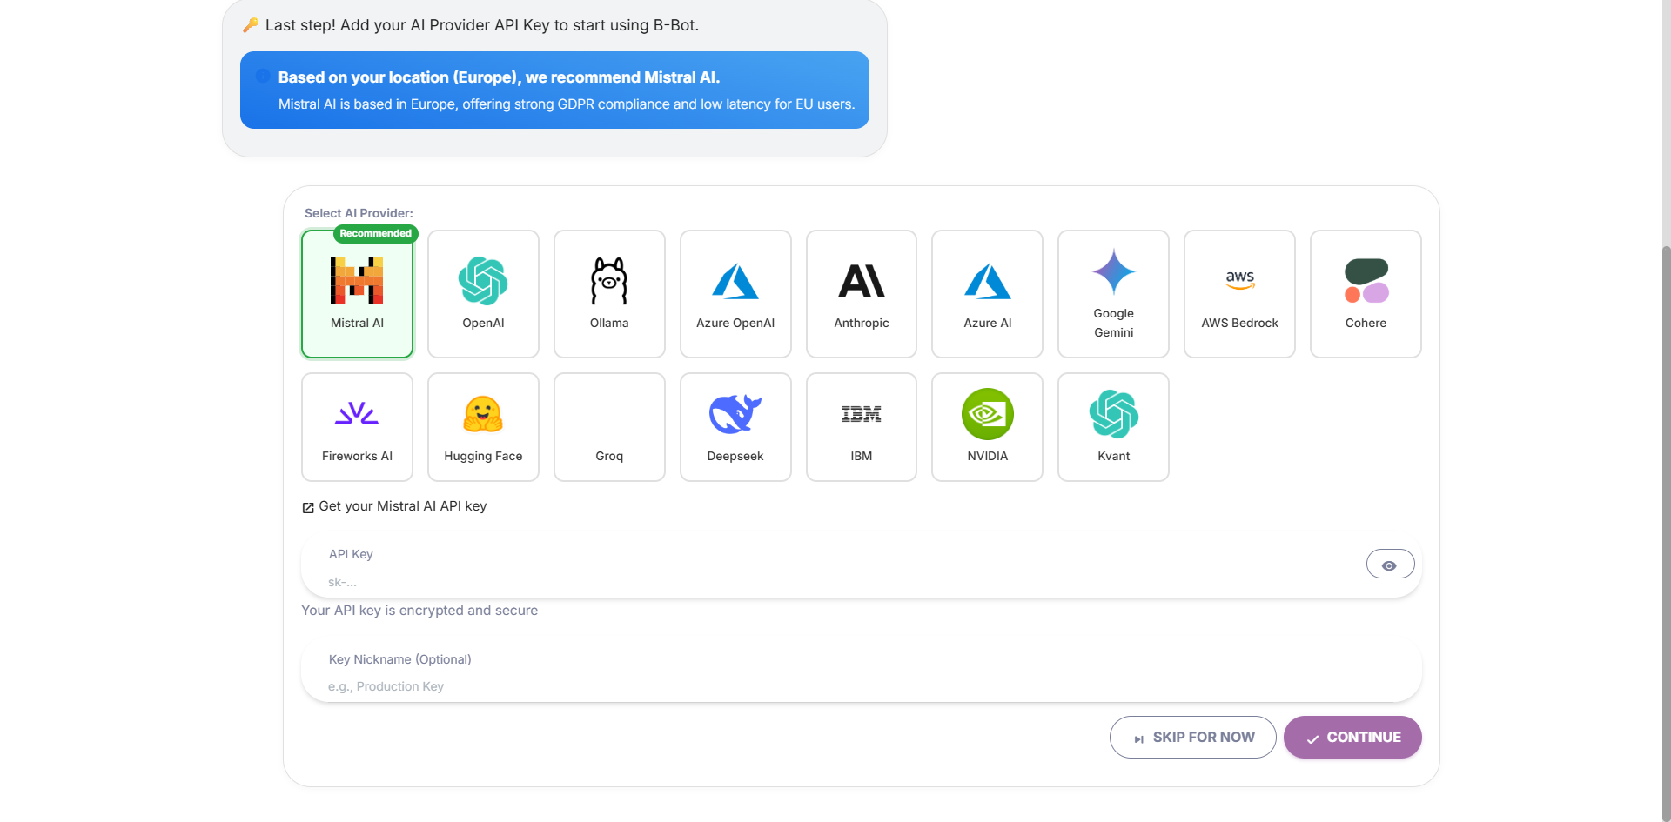Select the IBM provider
The height and width of the screenshot is (822, 1671).
[861, 426]
